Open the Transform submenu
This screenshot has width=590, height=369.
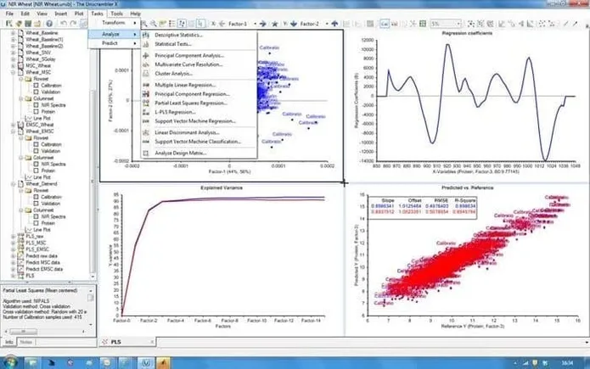pos(114,23)
